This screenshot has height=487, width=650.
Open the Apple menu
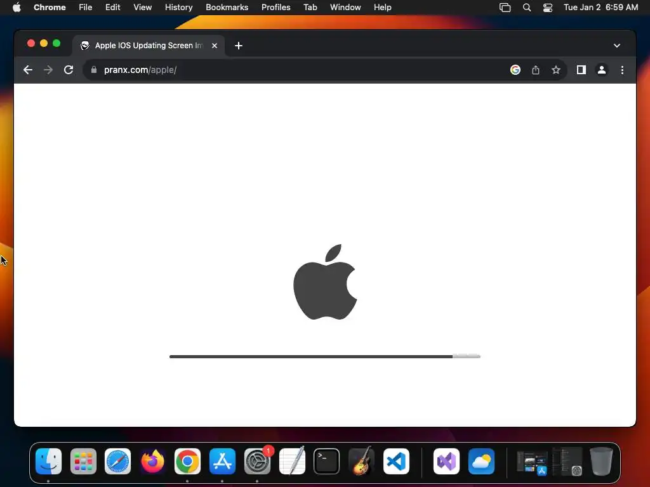click(17, 7)
